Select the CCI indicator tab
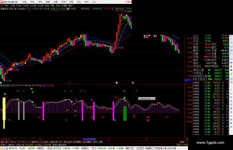Image resolution: width=233 pixels, height=150 pixels. click(x=29, y=142)
